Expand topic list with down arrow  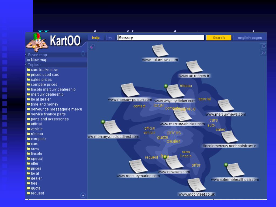[x=83, y=195]
